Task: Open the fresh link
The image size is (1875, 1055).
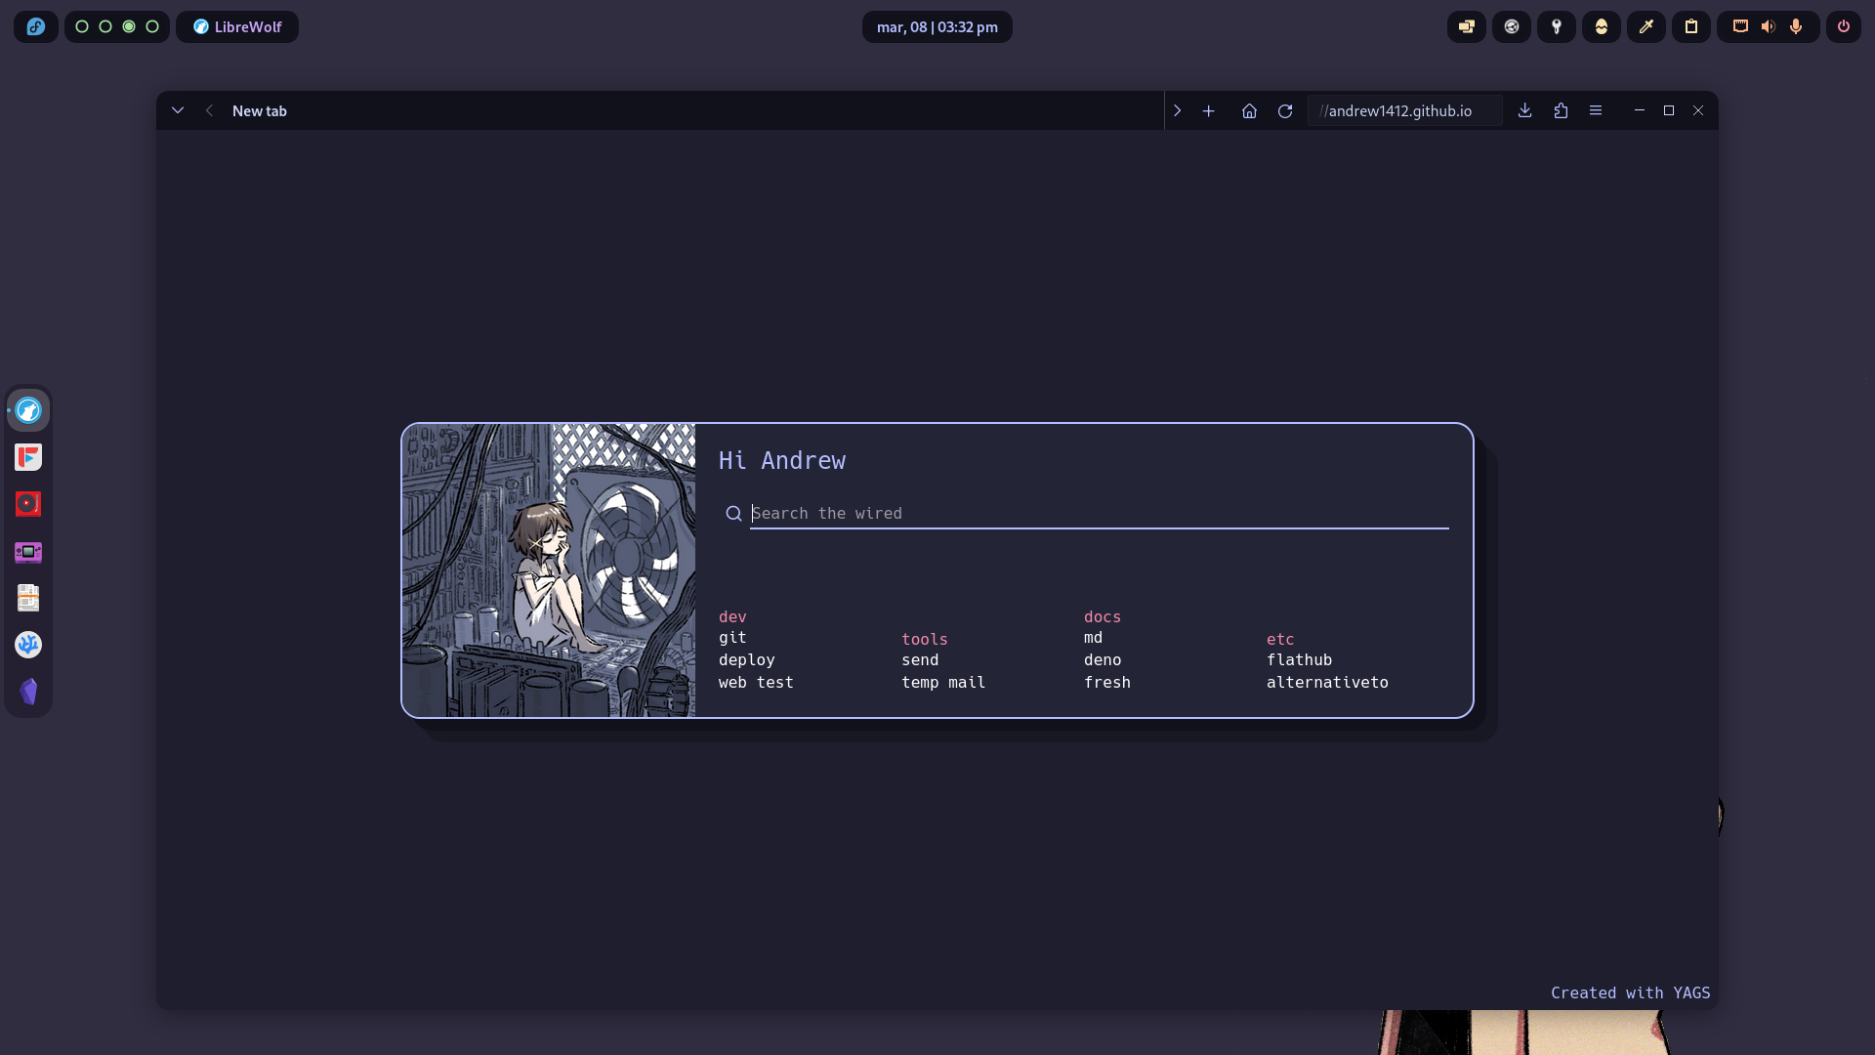Action: 1107,683
